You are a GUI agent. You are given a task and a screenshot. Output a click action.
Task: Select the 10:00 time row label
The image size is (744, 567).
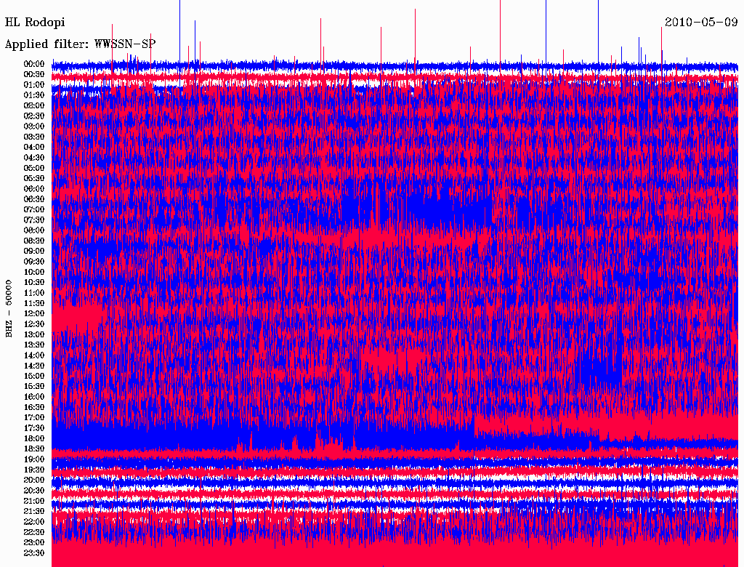(34, 272)
